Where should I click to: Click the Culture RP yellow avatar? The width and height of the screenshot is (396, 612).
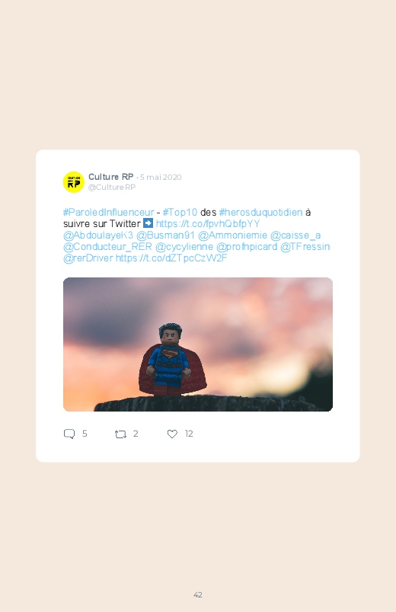click(x=73, y=182)
